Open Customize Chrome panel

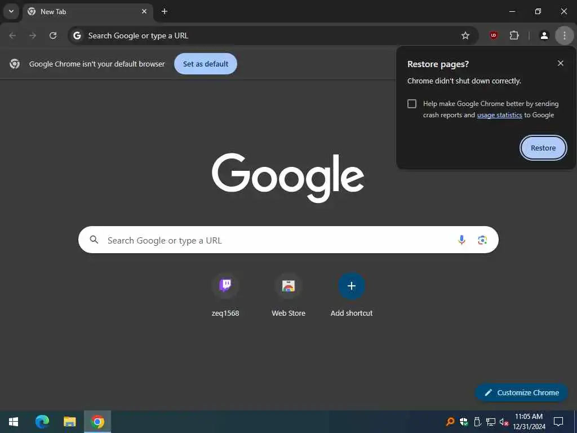[x=521, y=392]
